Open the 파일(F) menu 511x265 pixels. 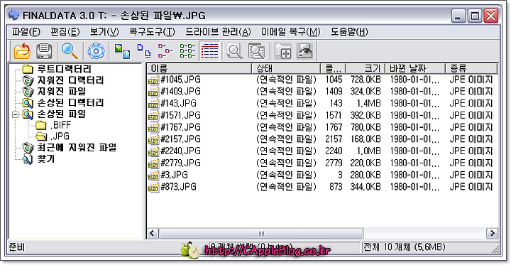point(26,32)
